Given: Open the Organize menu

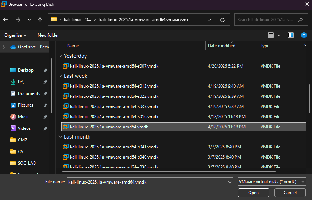Looking at the screenshot, I should 15,35.
